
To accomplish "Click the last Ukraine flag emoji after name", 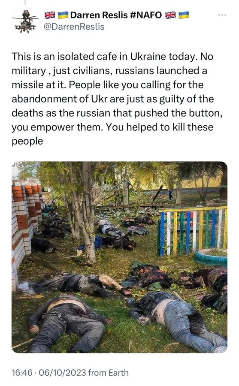I will point(184,15).
